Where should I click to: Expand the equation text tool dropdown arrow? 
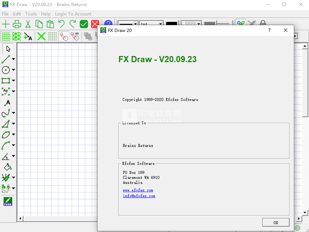click(x=13, y=91)
